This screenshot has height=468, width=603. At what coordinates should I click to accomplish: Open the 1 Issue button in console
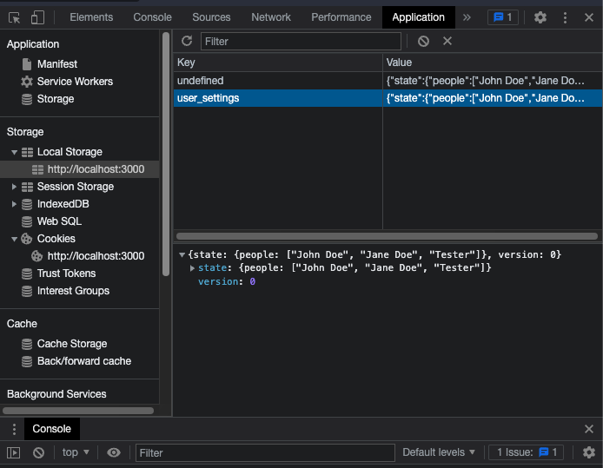point(526,452)
